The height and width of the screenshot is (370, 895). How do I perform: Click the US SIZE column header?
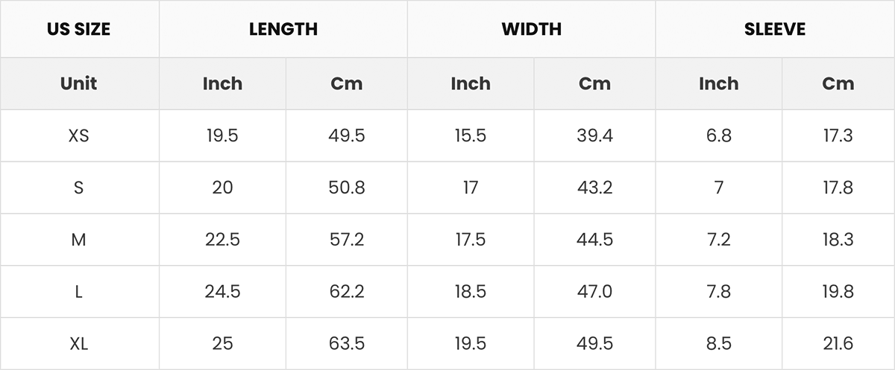pos(79,29)
